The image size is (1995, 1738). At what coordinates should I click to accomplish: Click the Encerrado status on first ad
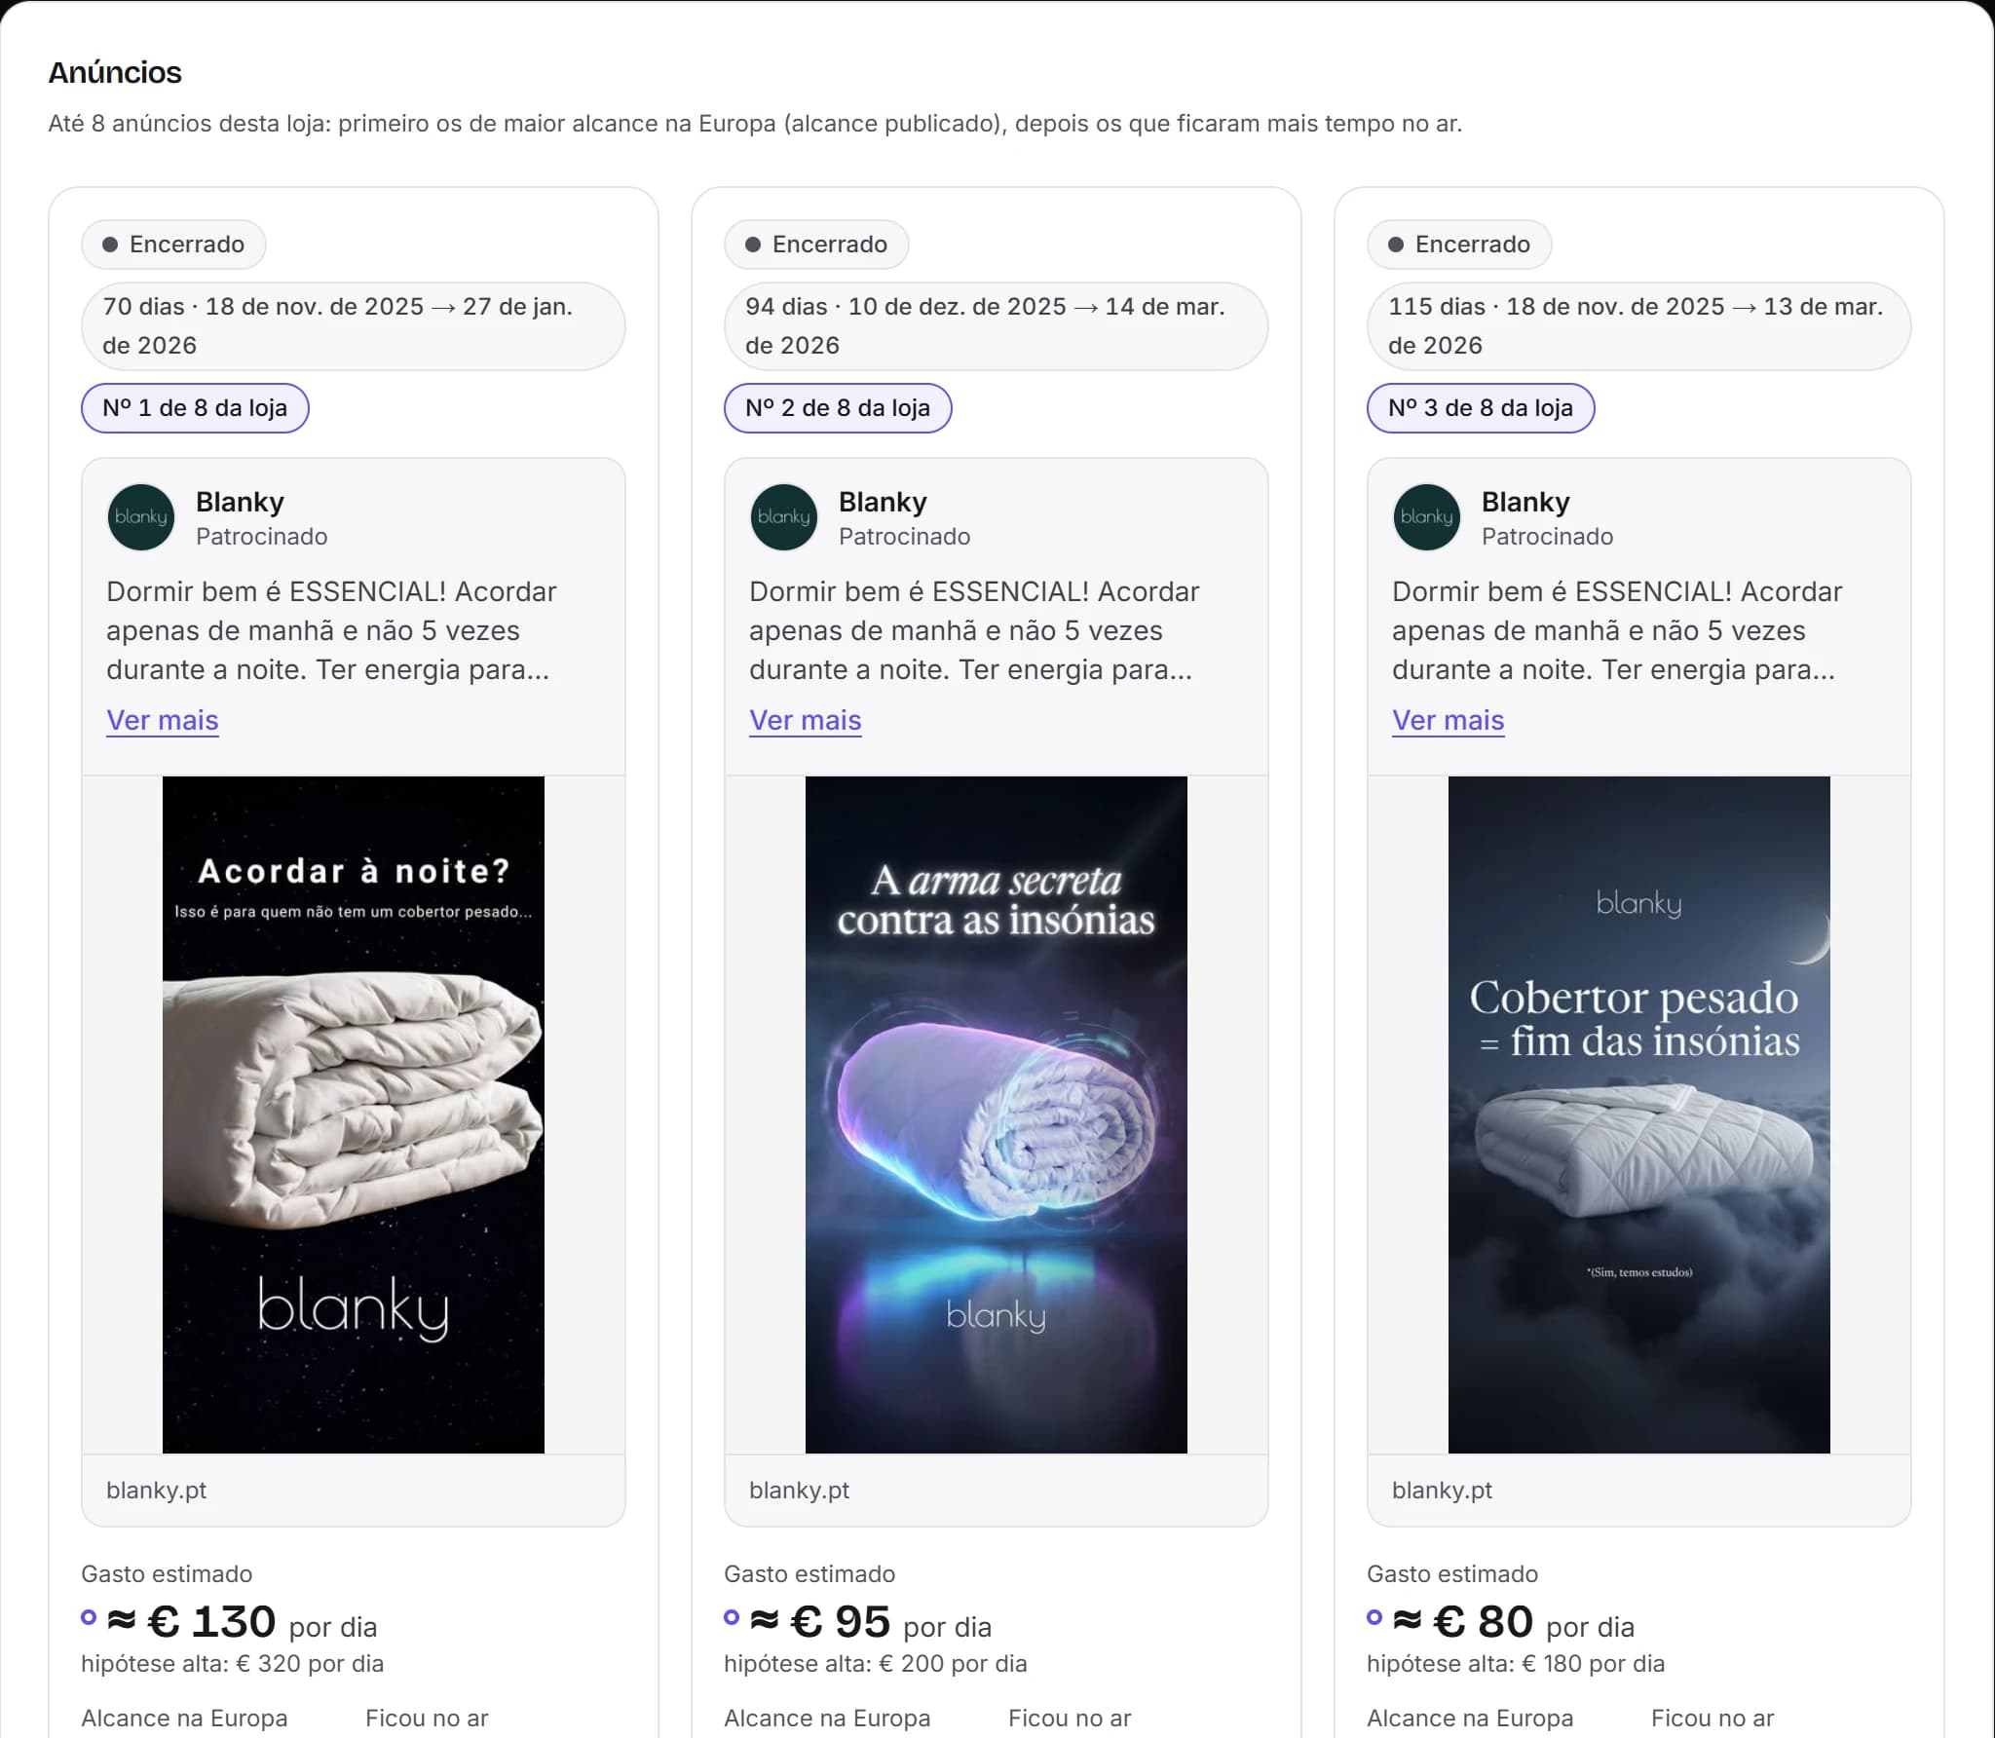point(173,245)
